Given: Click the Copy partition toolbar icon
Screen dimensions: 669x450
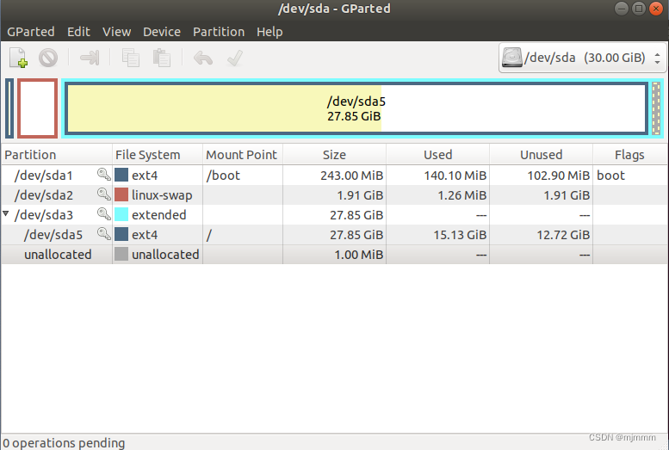Looking at the screenshot, I should [131, 58].
